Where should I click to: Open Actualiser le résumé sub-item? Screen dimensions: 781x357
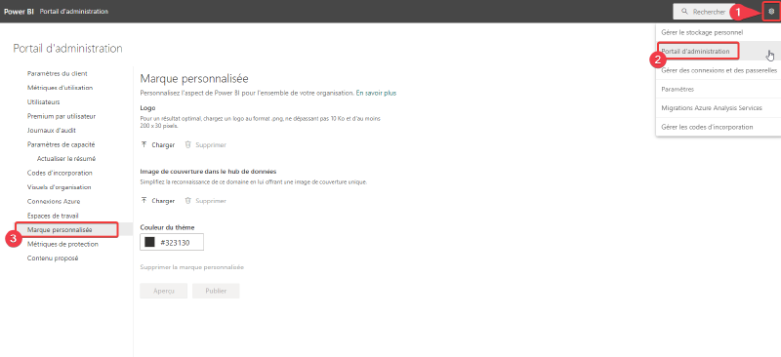point(66,159)
